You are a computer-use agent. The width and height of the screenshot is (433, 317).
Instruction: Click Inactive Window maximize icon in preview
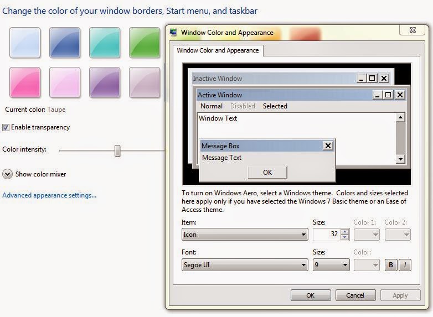[x=372, y=79]
